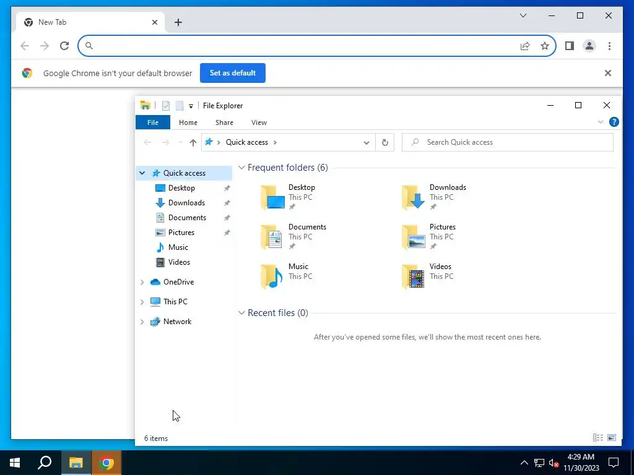Open the notification center
This screenshot has height=475, width=634.
614,463
